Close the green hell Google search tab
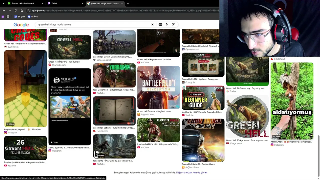This screenshot has width=320, height=180. pyautogui.click(x=122, y=3)
